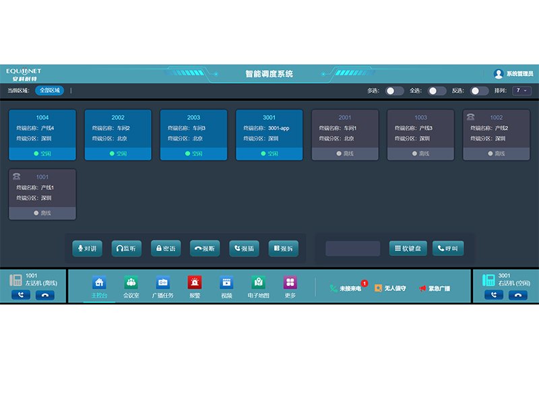Expand the 排列 column count dropdown
Screen dimensions: 539x404
[521, 91]
